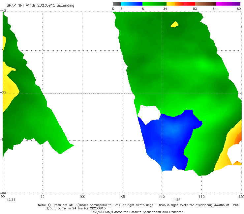This screenshot has height=214, width=244.
Task: Click the title 'SMAP NRT Winds 20230915 ascending'
Action: pos(40,5)
